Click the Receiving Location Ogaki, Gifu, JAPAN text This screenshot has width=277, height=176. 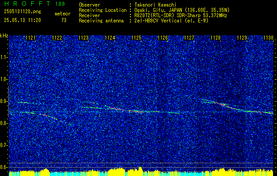pos(182,10)
